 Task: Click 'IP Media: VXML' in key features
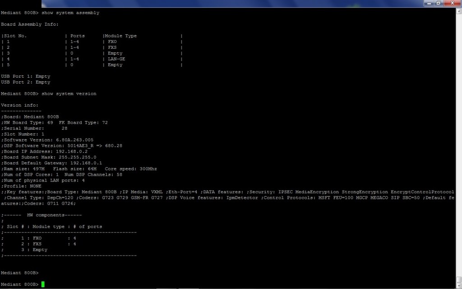[x=142, y=192]
